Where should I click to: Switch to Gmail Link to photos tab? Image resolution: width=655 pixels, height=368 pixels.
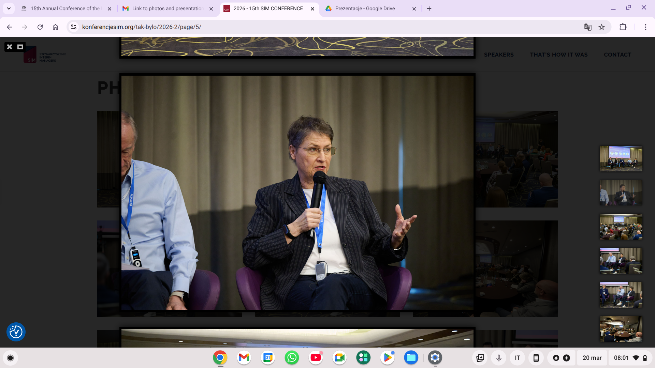[x=167, y=9]
